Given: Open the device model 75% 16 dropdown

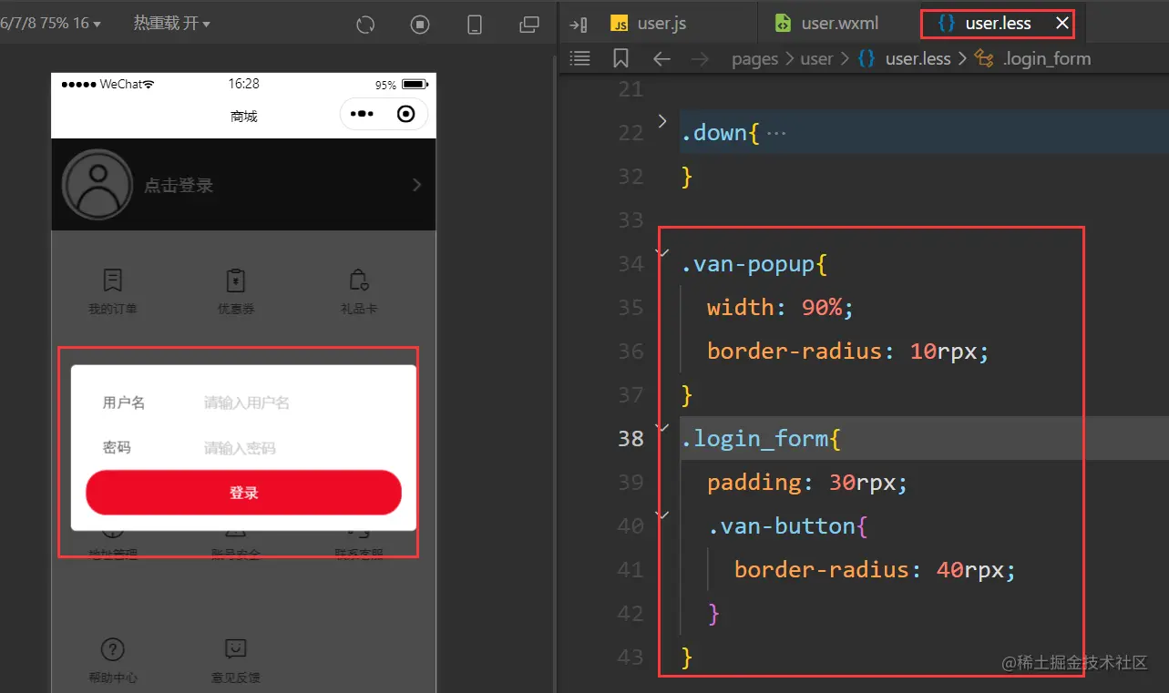Looking at the screenshot, I should pos(51,23).
